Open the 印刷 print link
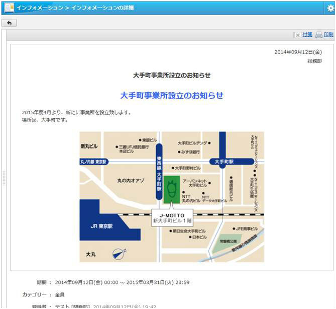Screen dimensions: 336x309 (x=328, y=35)
